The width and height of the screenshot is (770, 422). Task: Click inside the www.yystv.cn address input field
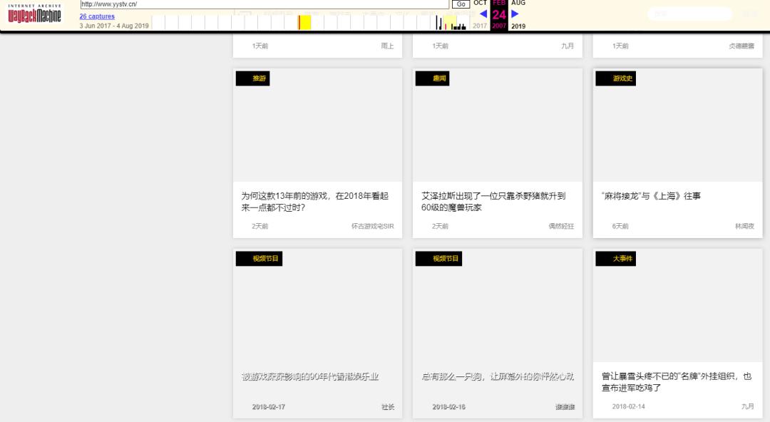point(264,4)
